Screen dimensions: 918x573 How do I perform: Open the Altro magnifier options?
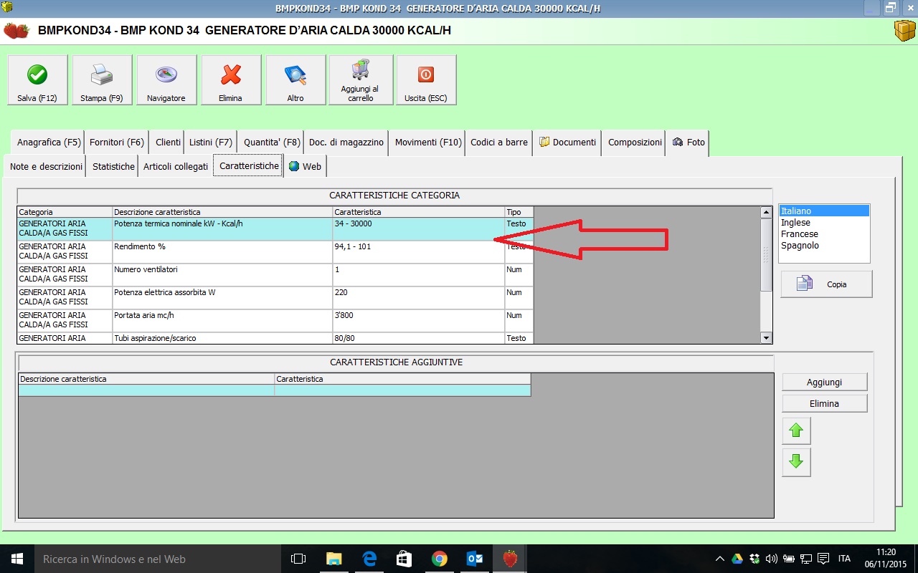295,80
